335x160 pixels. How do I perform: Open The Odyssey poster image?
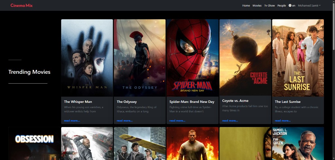coord(140,58)
